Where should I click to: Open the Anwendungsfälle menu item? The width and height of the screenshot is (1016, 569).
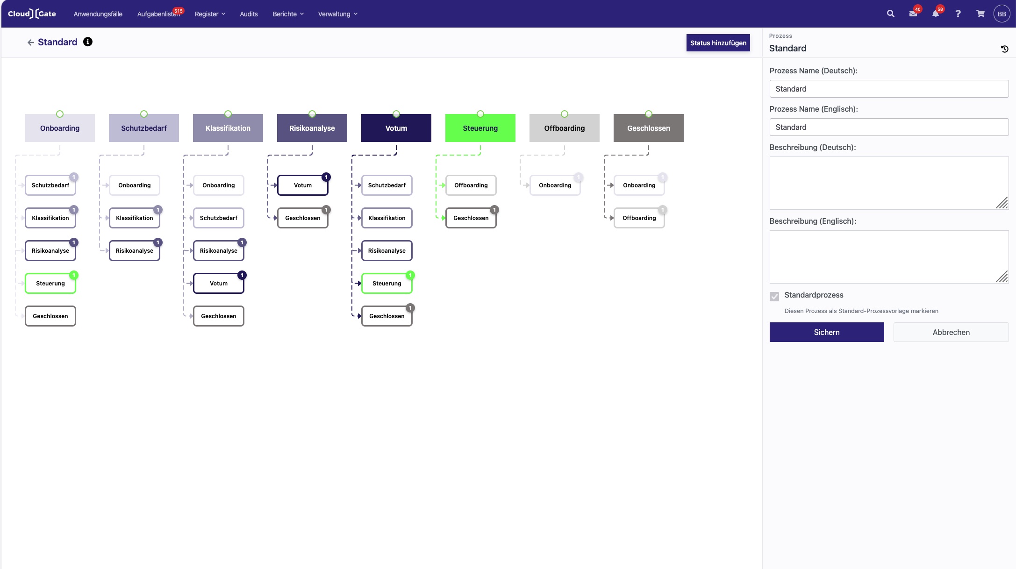(x=98, y=14)
